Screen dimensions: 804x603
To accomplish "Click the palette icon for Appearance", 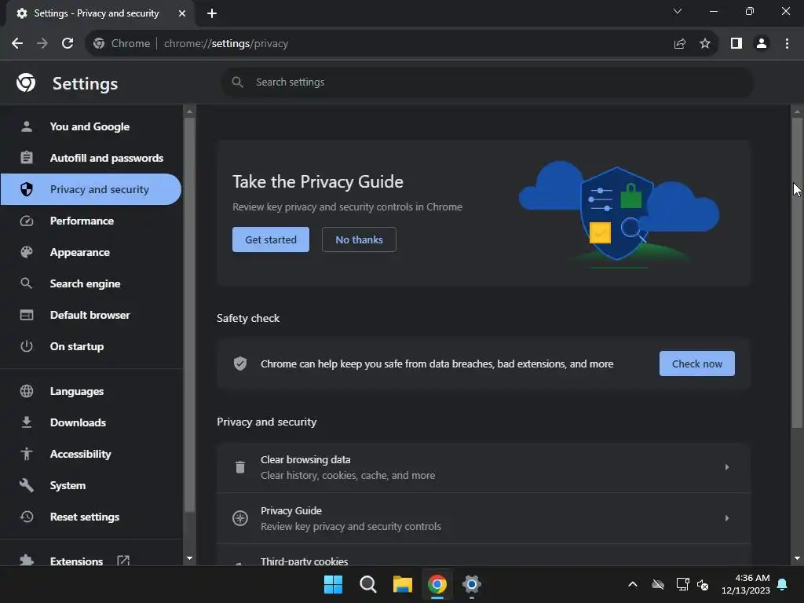I will click(27, 252).
